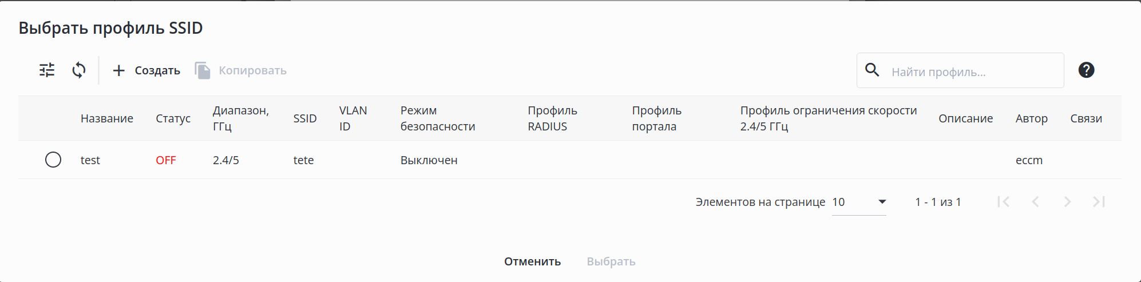Select the radio button for test profile
Image resolution: width=1141 pixels, height=282 pixels.
53,160
